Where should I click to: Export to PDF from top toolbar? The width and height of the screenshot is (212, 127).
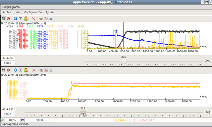[x=46, y=19]
